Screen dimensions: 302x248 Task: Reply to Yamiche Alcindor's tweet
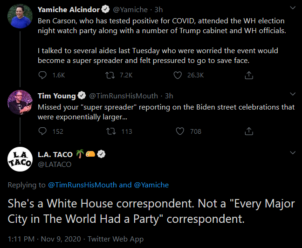click(x=42, y=75)
